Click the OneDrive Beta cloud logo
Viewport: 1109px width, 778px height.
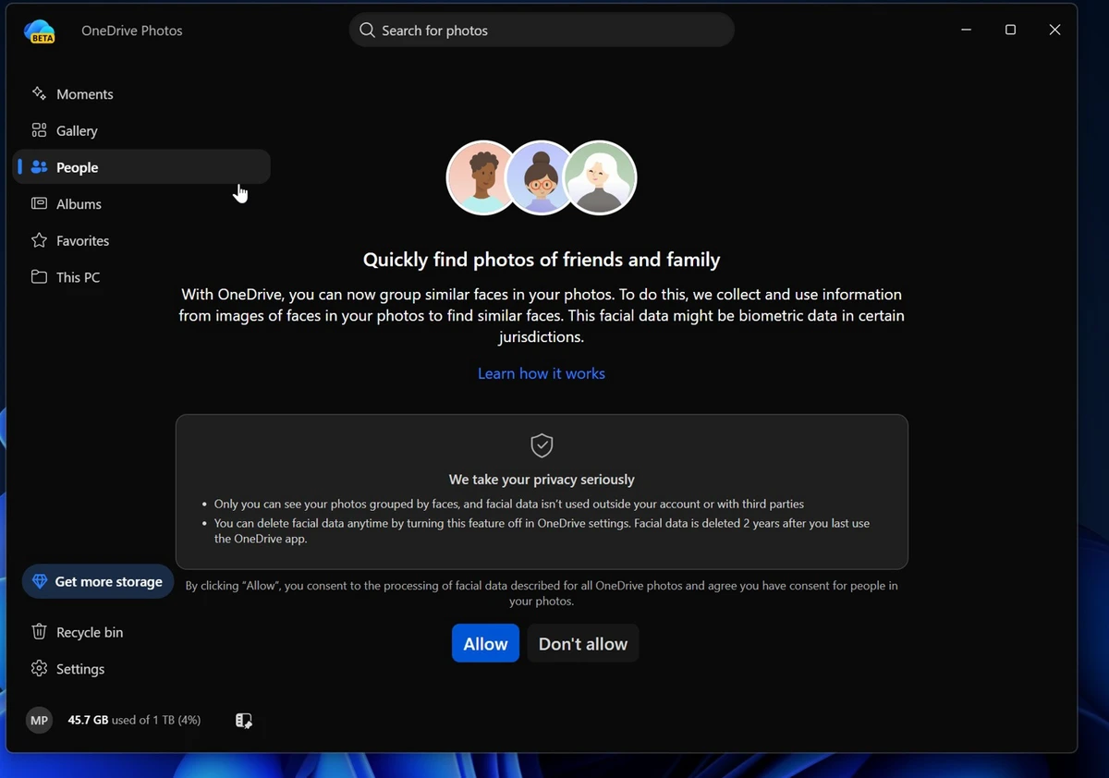tap(40, 30)
